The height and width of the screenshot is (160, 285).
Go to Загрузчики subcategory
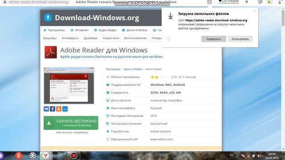111,38
